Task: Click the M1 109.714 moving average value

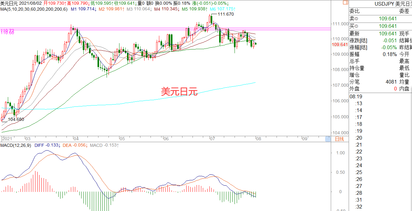Action: 84,9
